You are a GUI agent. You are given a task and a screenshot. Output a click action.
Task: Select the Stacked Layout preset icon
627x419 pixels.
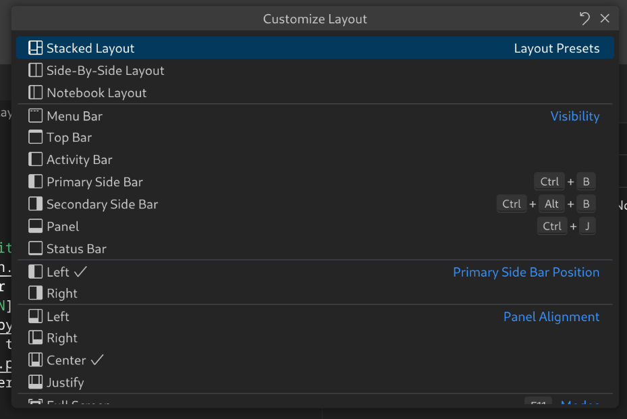(x=34, y=48)
